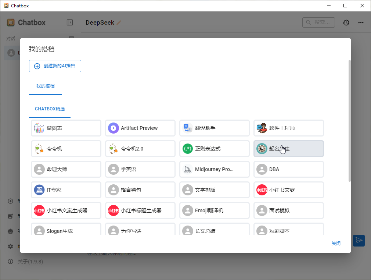This screenshot has width=371, height=280.
Task: Select the 正则表达式 regex partner
Action: coord(215,149)
